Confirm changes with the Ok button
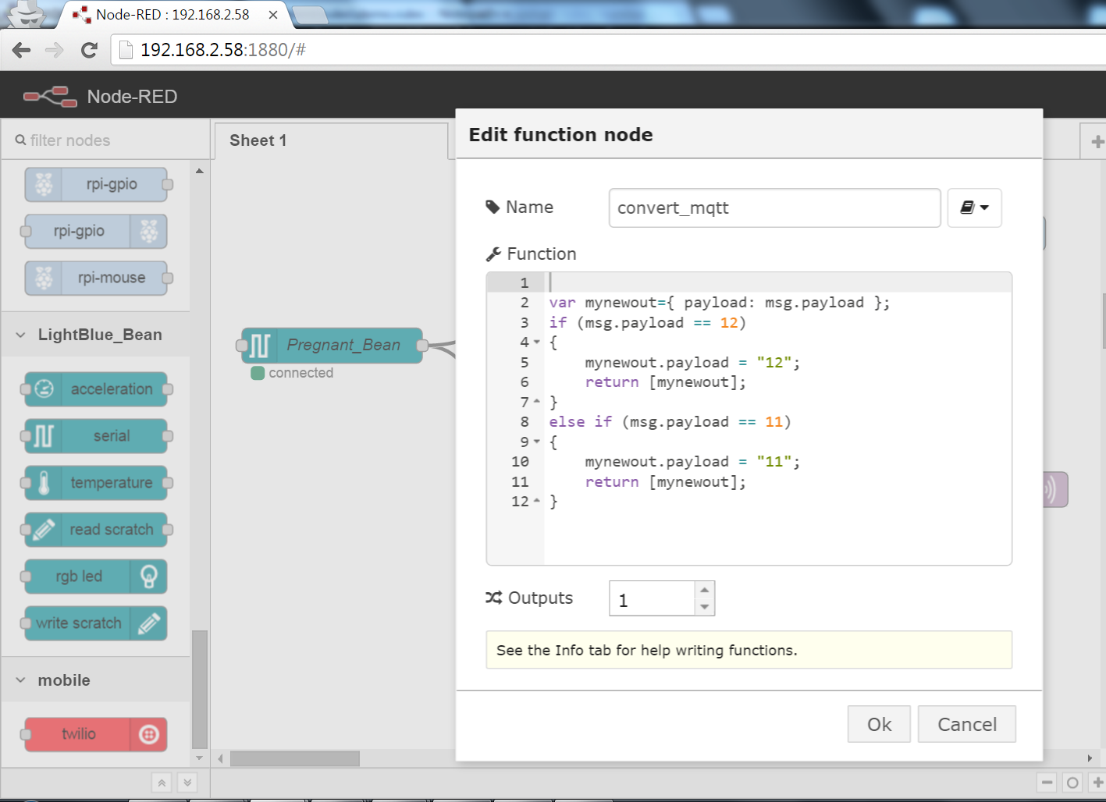The height and width of the screenshot is (802, 1106). click(x=879, y=724)
